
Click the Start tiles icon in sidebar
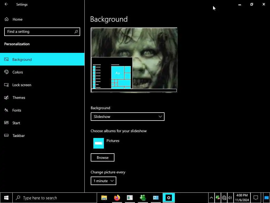[x=6, y=123]
